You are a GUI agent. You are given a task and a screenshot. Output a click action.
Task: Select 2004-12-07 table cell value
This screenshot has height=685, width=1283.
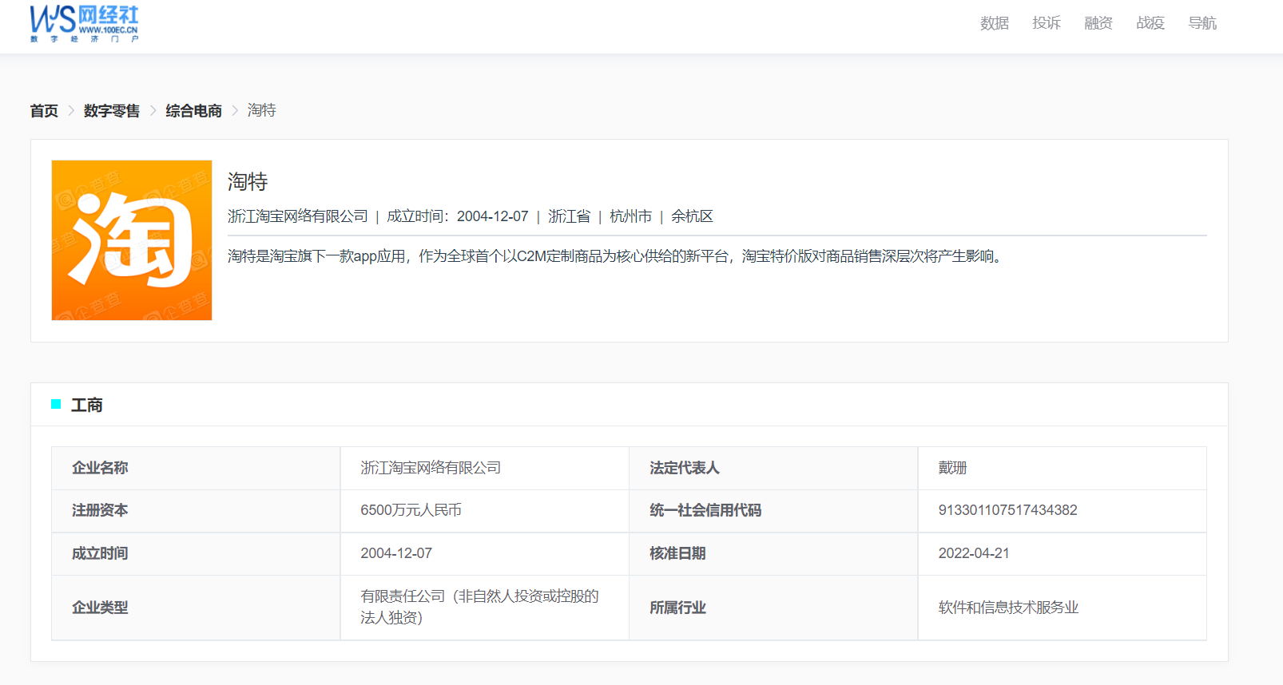coord(396,553)
